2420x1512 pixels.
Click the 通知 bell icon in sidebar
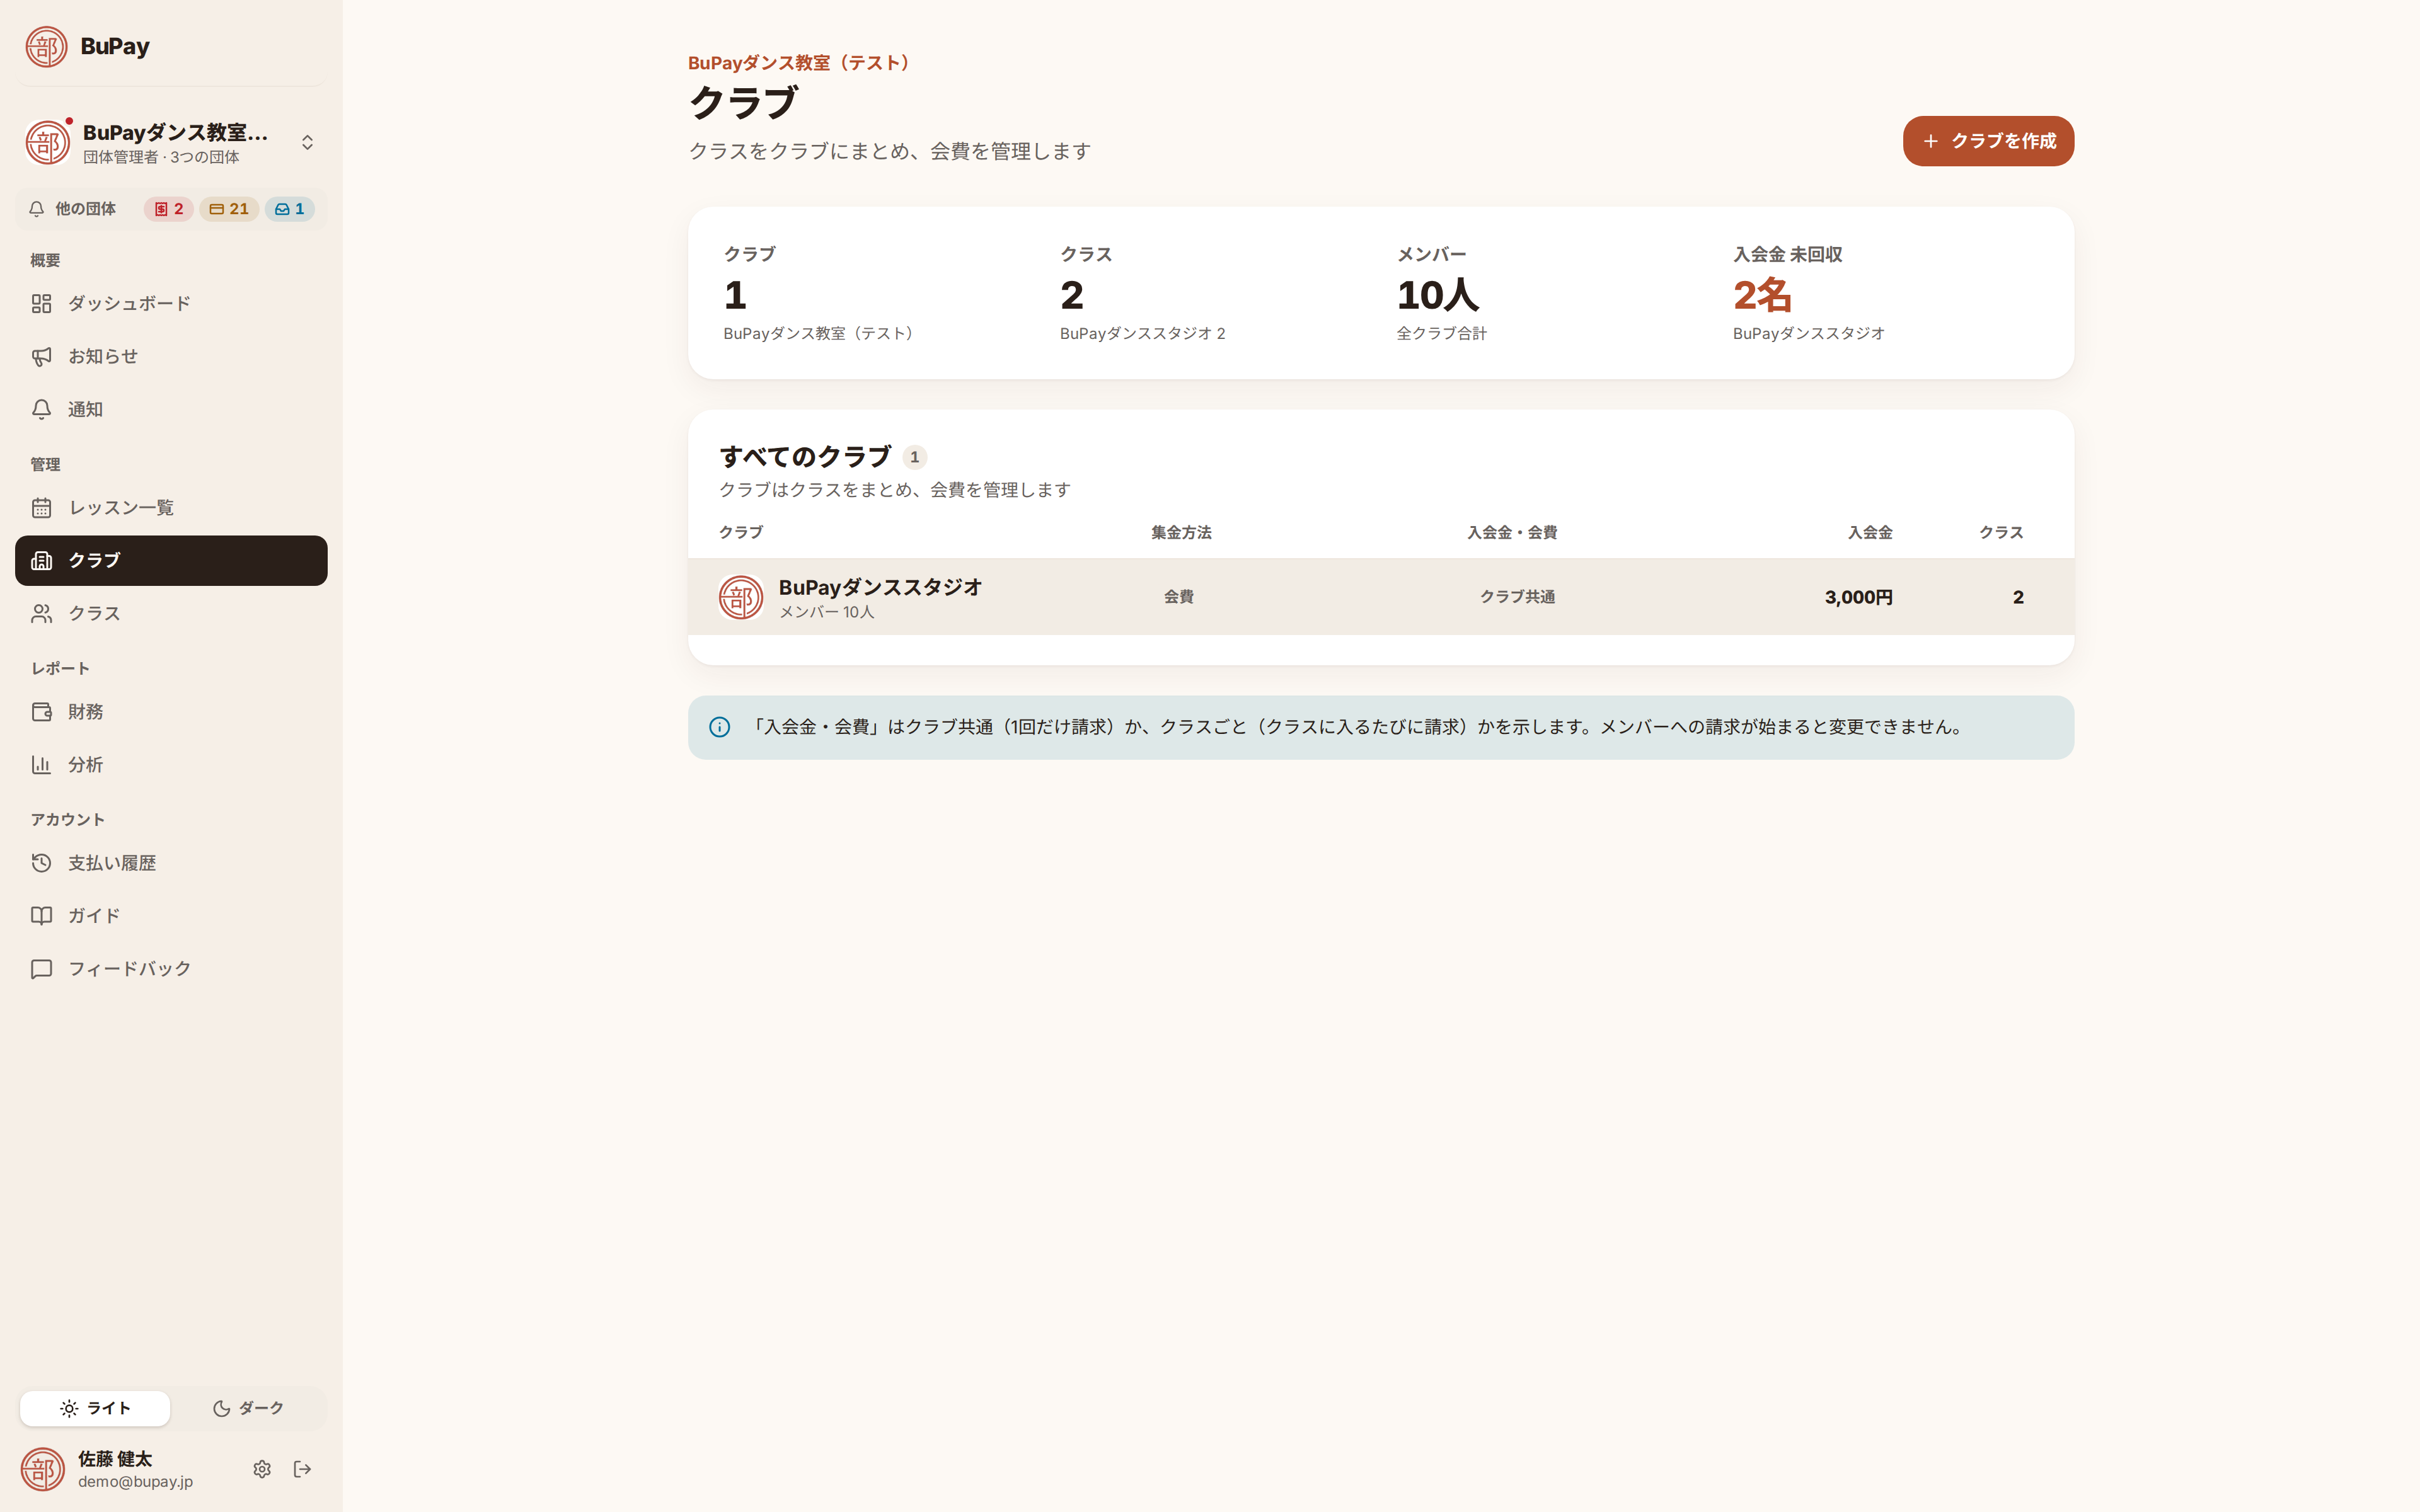(x=41, y=409)
